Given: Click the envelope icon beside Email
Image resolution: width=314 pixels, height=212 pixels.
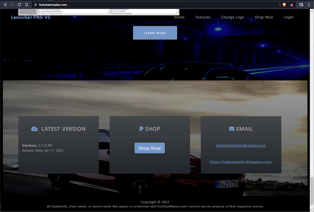Looking at the screenshot, I should 232,129.
